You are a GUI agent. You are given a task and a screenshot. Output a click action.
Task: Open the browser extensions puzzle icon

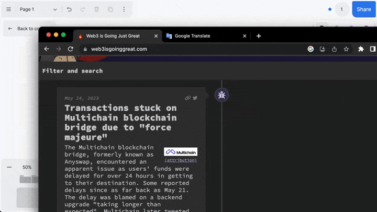tap(361, 49)
